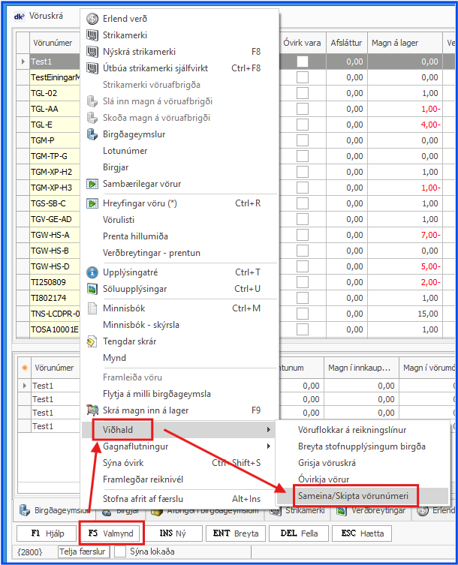
Task: Click the Skrá magn inn á lager icon
Action: [93, 410]
